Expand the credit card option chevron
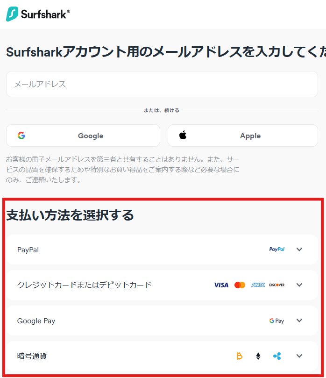This screenshot has height=378, width=326. coord(299,285)
